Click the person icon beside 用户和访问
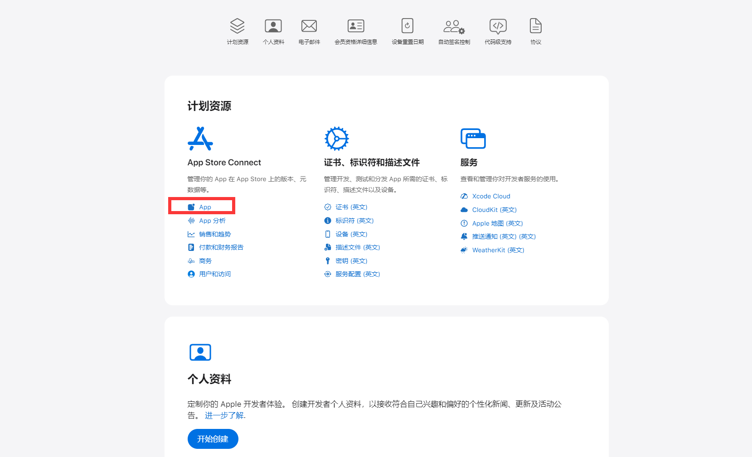Screen dimensions: 752x457 click(x=191, y=274)
